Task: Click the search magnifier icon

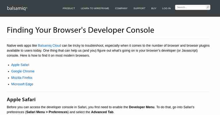Action: pyautogui.click(x=208, y=7)
